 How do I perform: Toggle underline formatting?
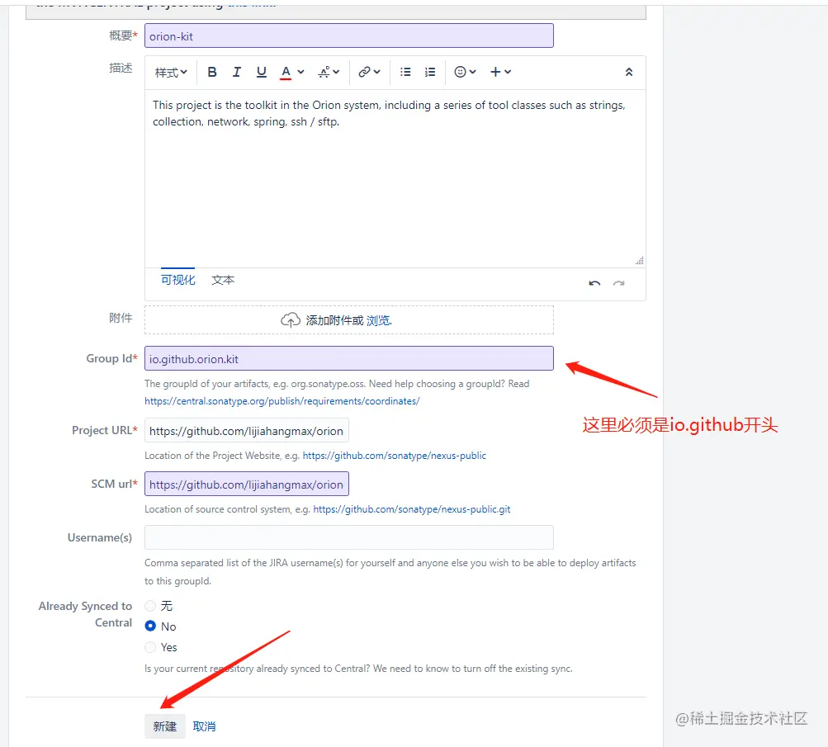coord(261,72)
